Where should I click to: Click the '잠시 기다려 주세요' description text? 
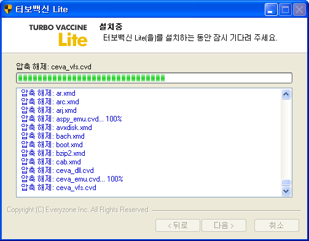pyautogui.click(x=245, y=37)
